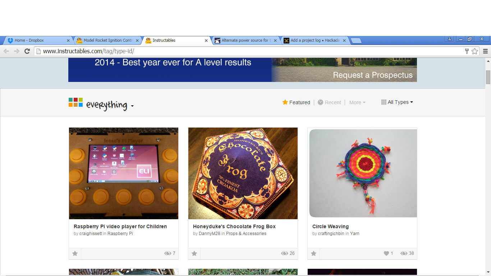Open the Chrome hamburger menu icon
This screenshot has width=491, height=276.
tap(485, 51)
